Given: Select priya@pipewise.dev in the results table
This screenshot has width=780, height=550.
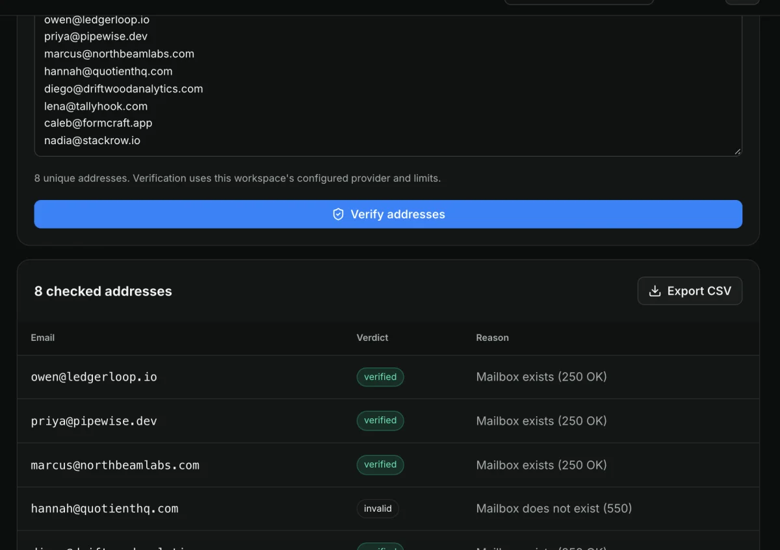Looking at the screenshot, I should point(94,421).
